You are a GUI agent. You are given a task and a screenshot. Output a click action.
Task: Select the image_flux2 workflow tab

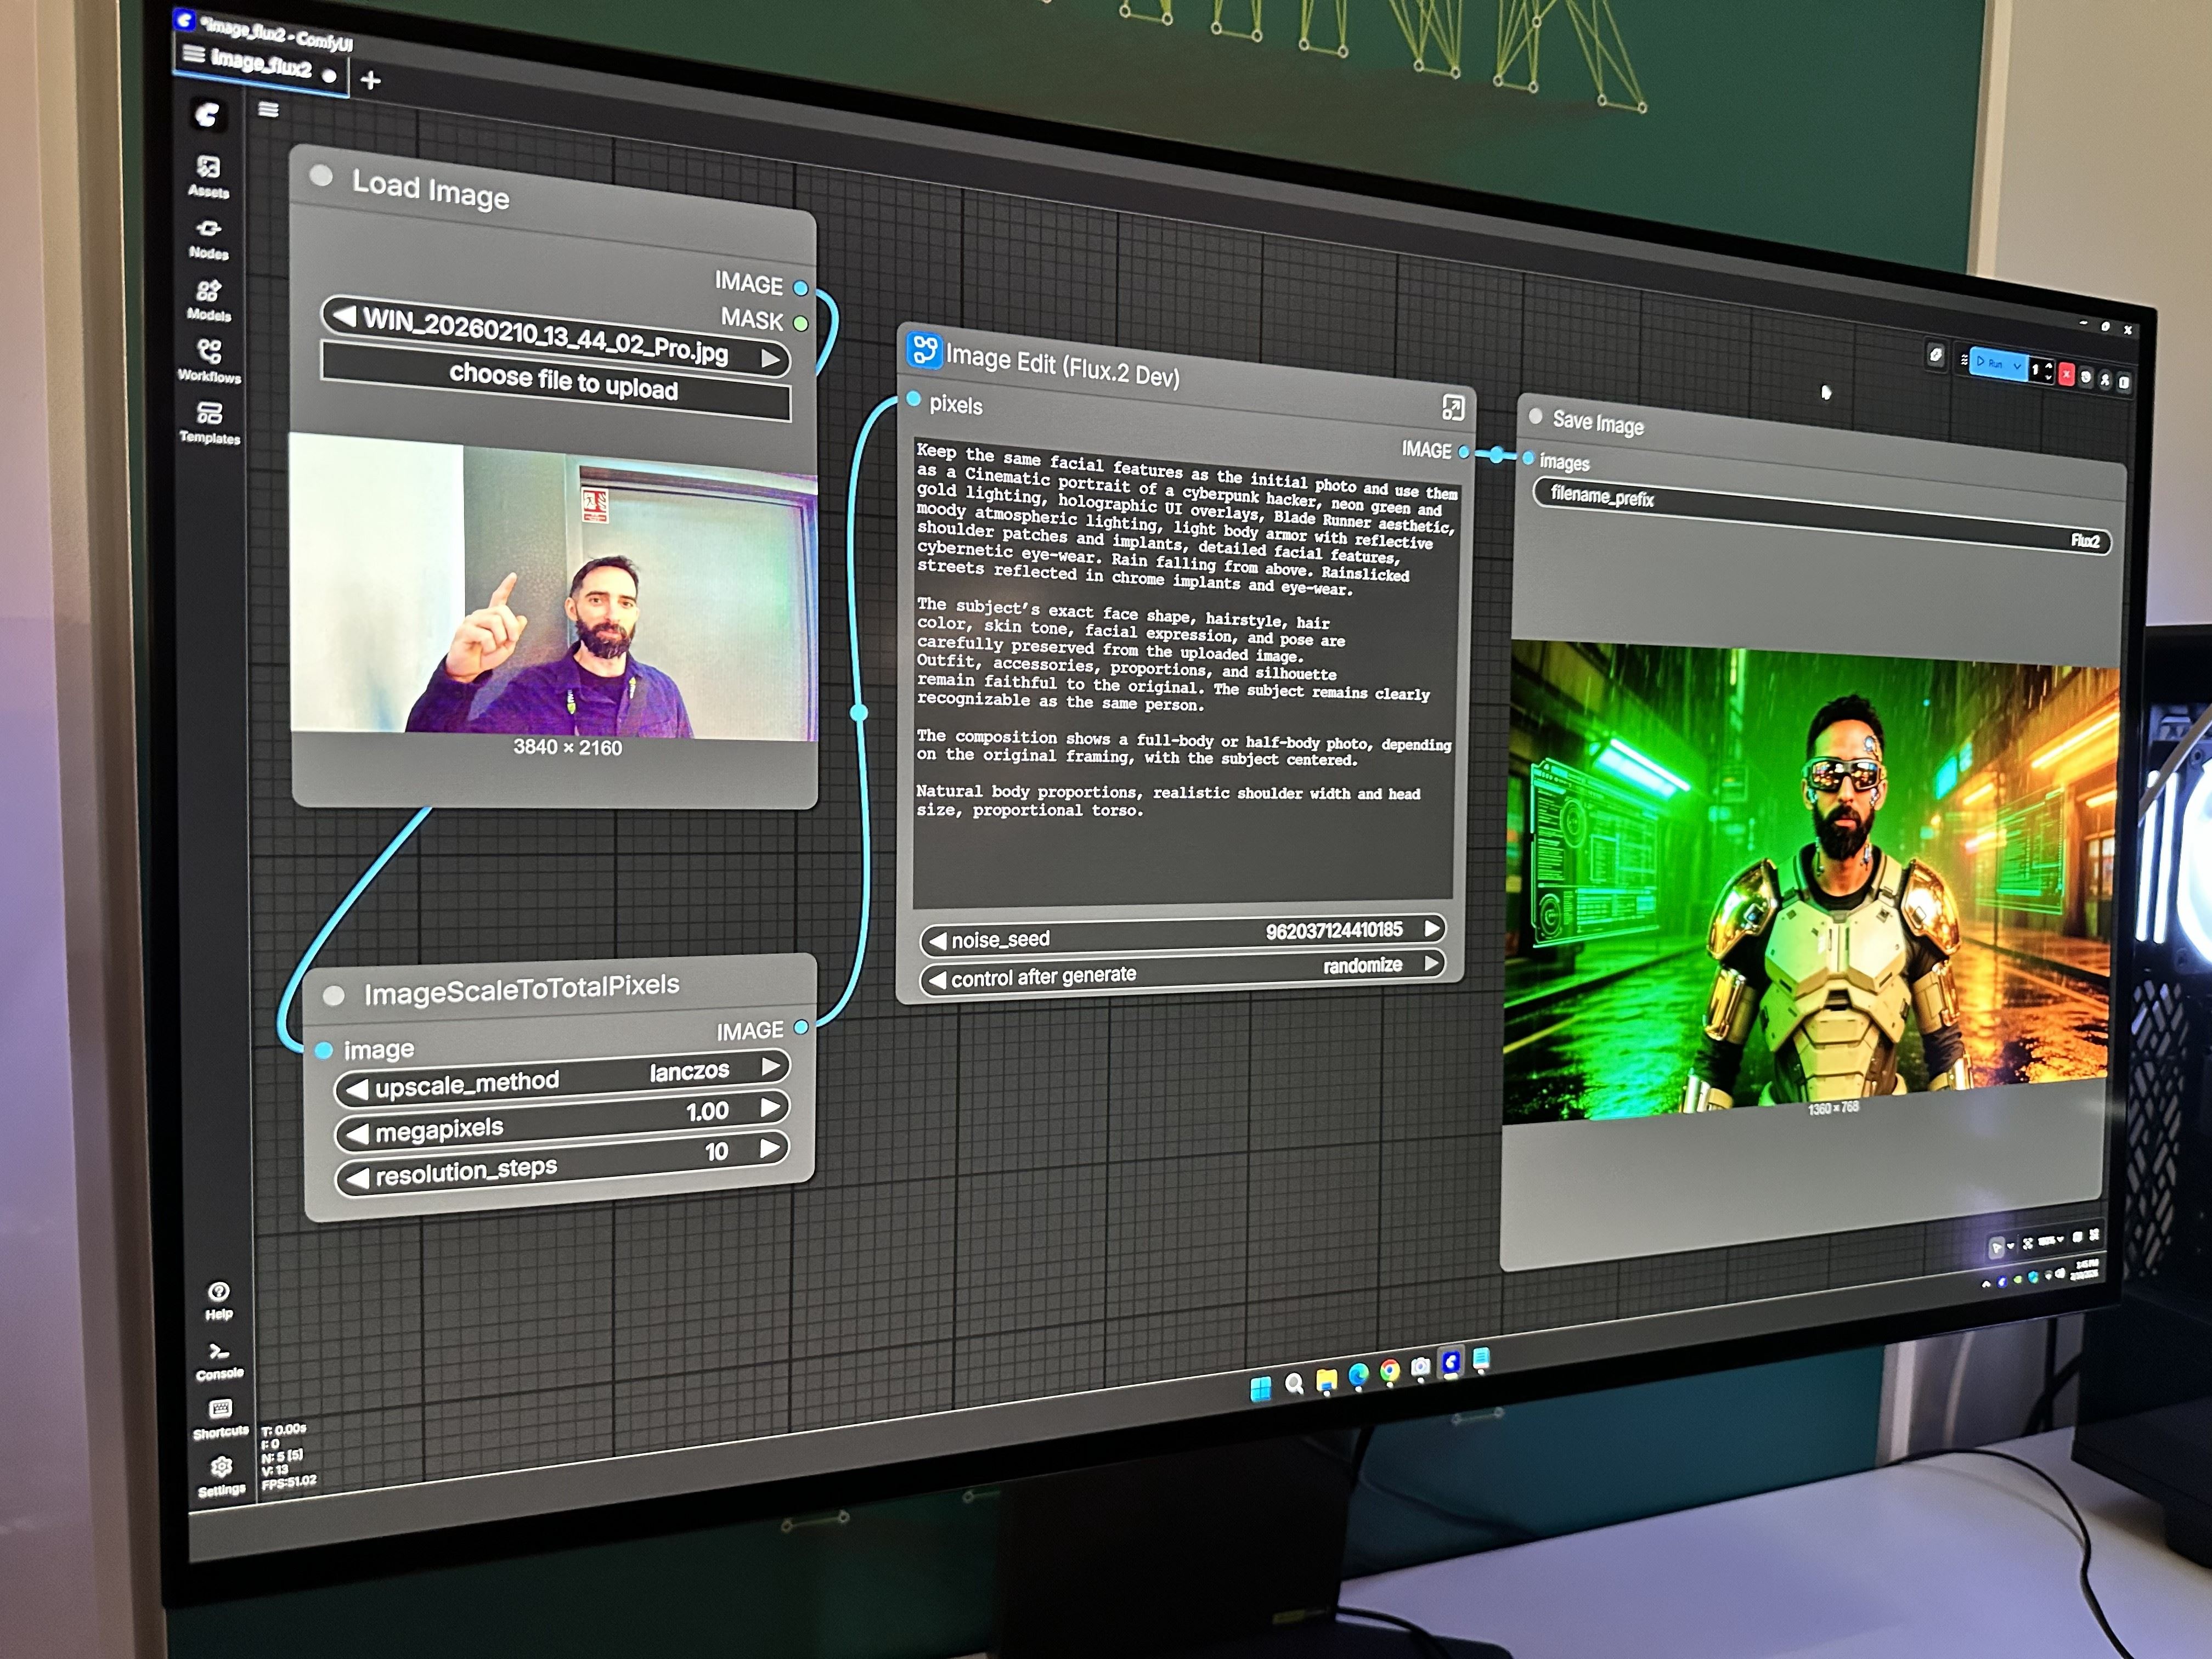click(x=260, y=65)
